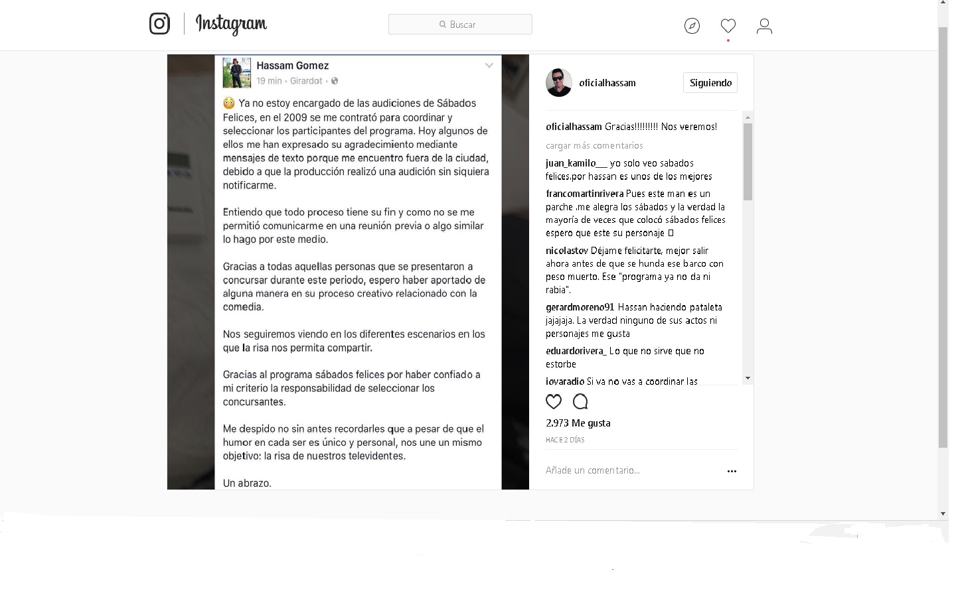Click the page scrollbar down arrow
The width and height of the screenshot is (956, 597).
click(x=943, y=514)
